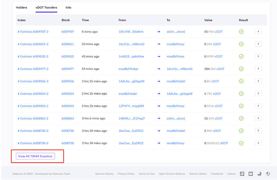The width and height of the screenshot is (277, 180).
Task: Open sender address 16UrQz...nR8zmD in From column
Action: 131,44
